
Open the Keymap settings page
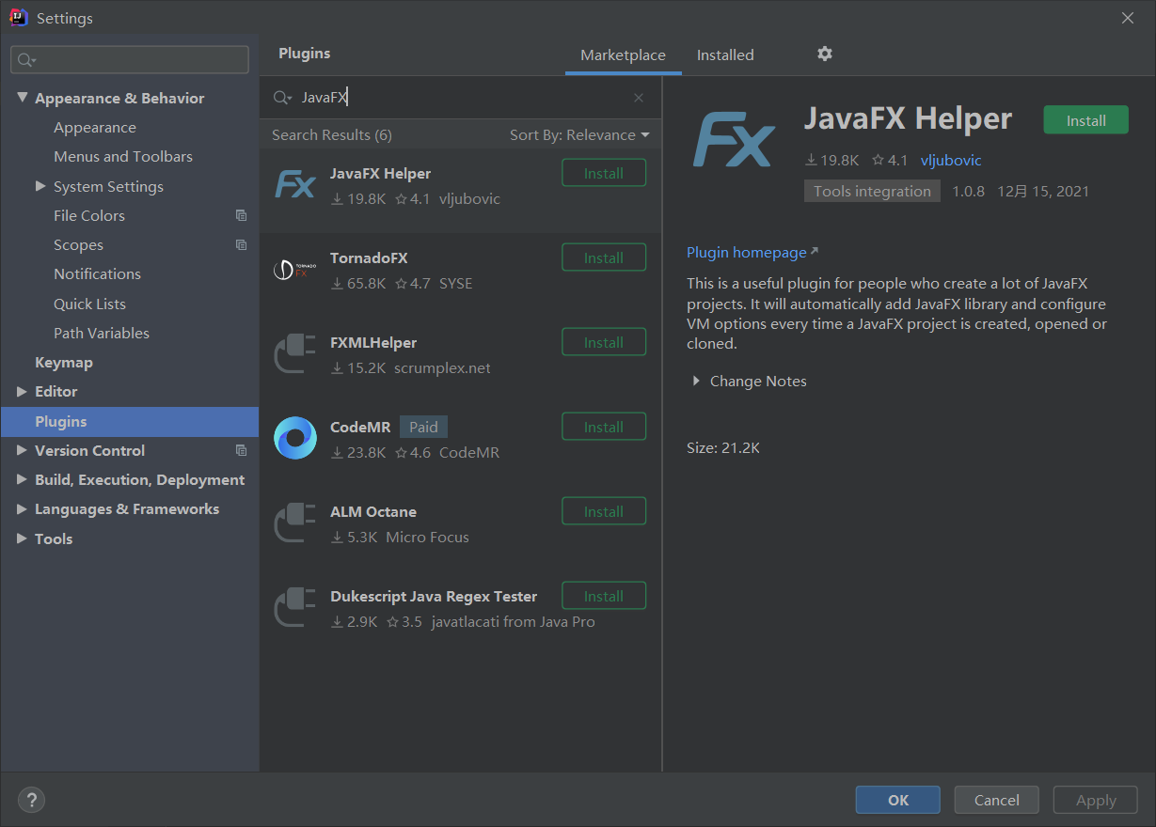64,362
